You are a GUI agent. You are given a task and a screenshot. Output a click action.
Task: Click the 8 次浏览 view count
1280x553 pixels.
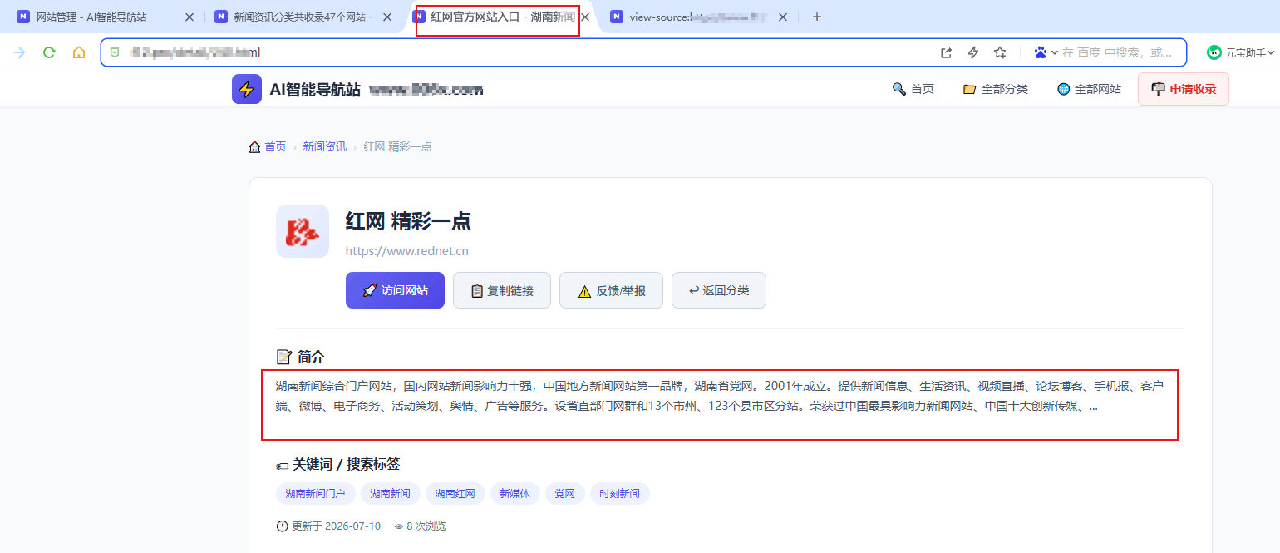point(420,526)
